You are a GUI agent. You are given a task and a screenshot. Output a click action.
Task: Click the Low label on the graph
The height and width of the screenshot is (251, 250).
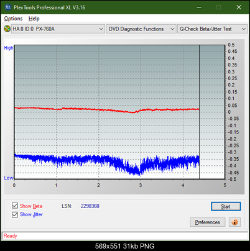(9, 178)
